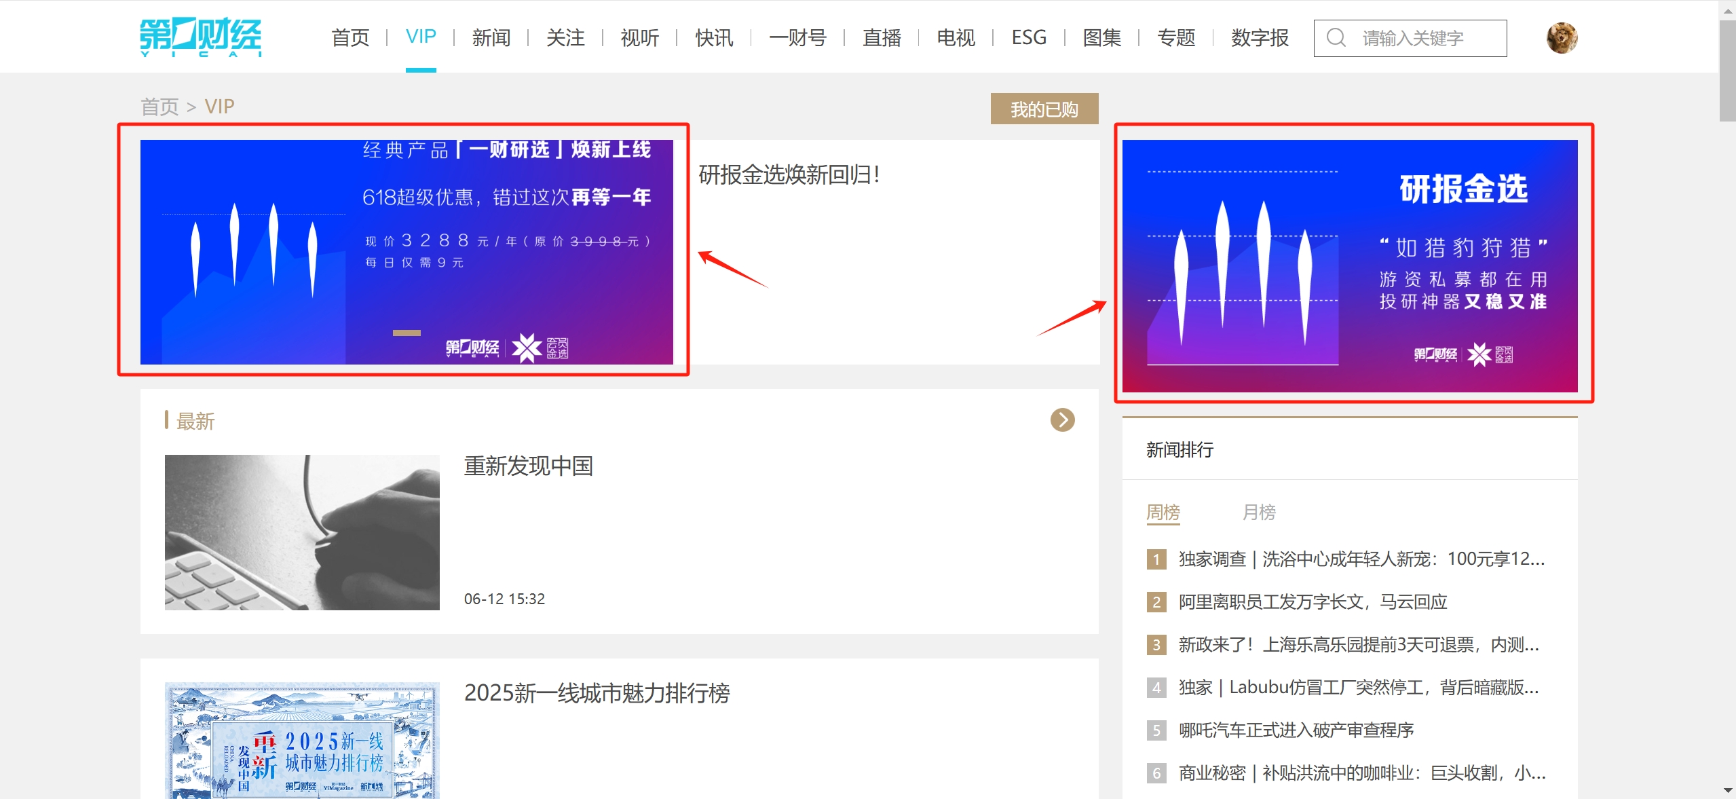This screenshot has height=799, width=1736.
Task: Open the 直播 menu item
Action: click(x=882, y=37)
